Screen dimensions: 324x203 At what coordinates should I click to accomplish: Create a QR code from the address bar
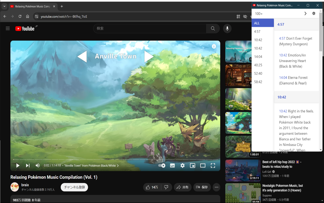tap(238, 16)
